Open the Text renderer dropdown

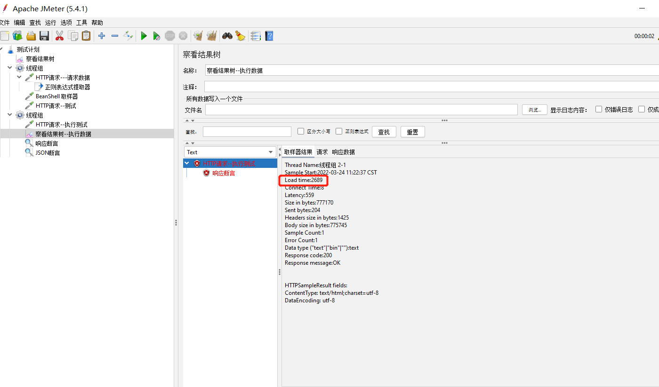pos(230,152)
